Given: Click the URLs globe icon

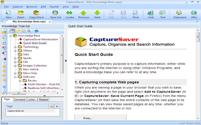Looking at the screenshot, I should pos(194,13).
